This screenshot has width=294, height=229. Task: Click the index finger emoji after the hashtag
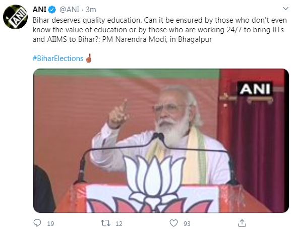click(x=89, y=58)
